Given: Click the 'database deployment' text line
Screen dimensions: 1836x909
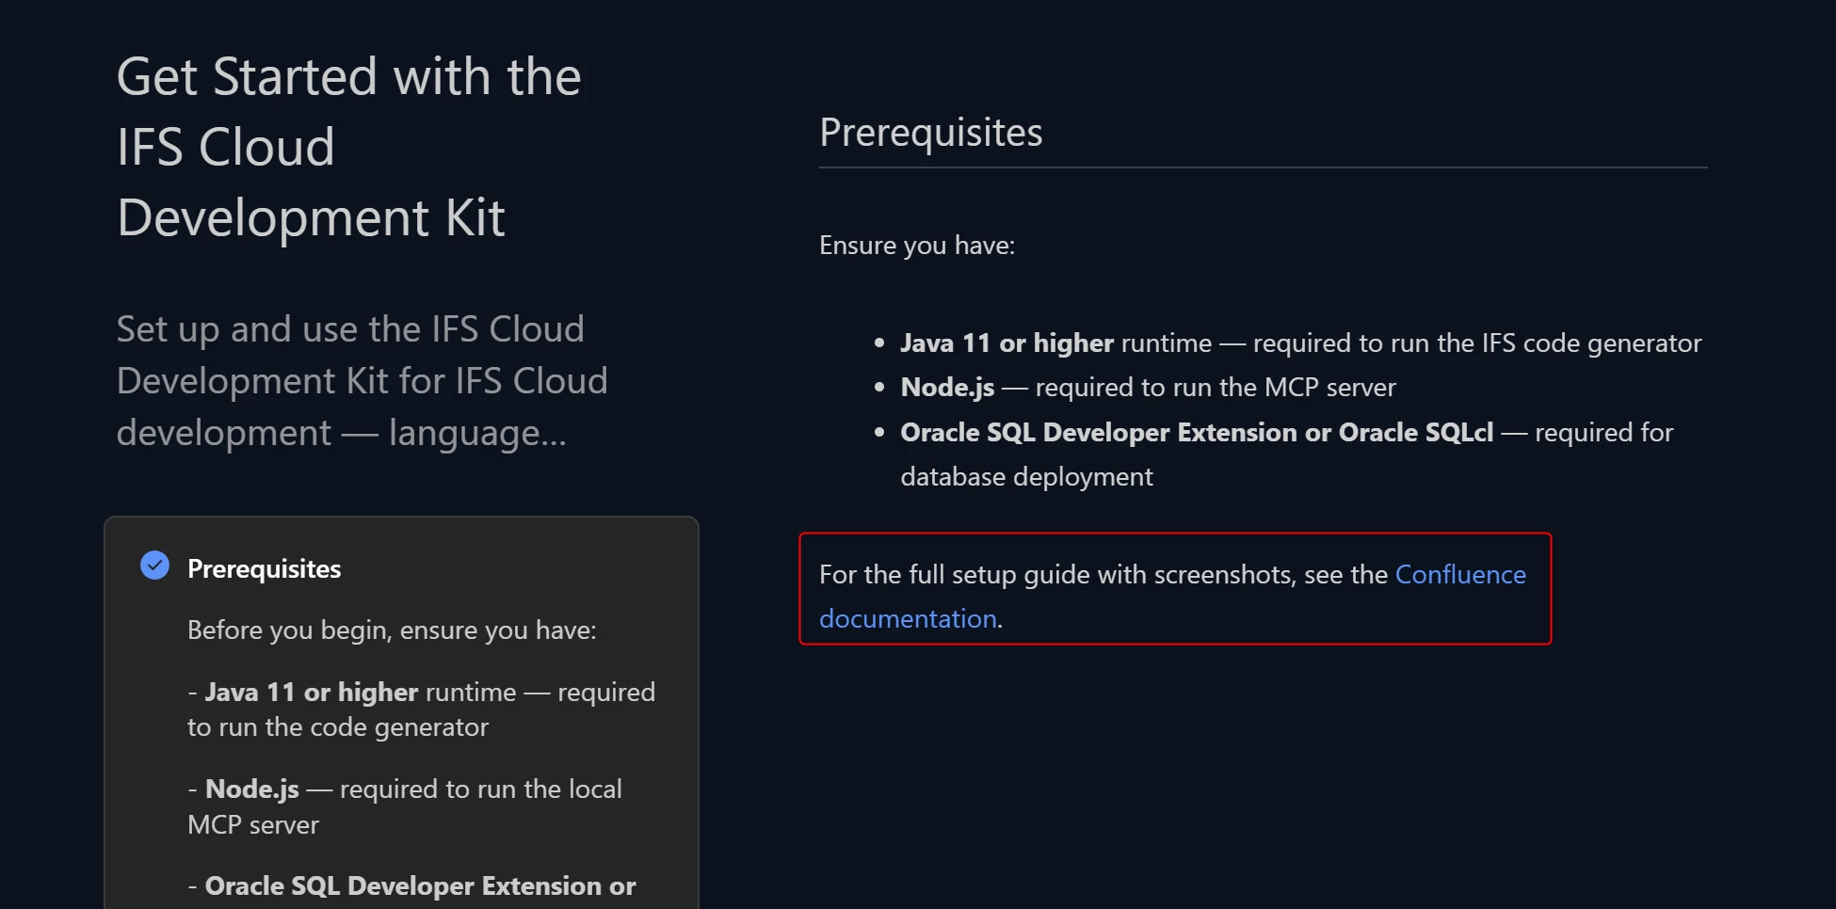Looking at the screenshot, I should [1026, 476].
